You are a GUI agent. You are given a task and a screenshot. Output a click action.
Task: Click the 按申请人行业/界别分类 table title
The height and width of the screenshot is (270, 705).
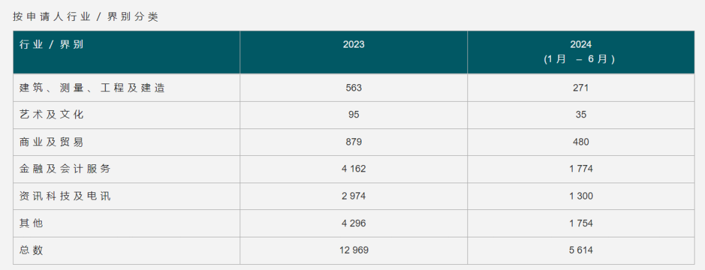click(x=86, y=17)
